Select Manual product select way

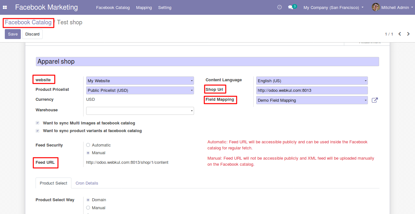point(88,208)
